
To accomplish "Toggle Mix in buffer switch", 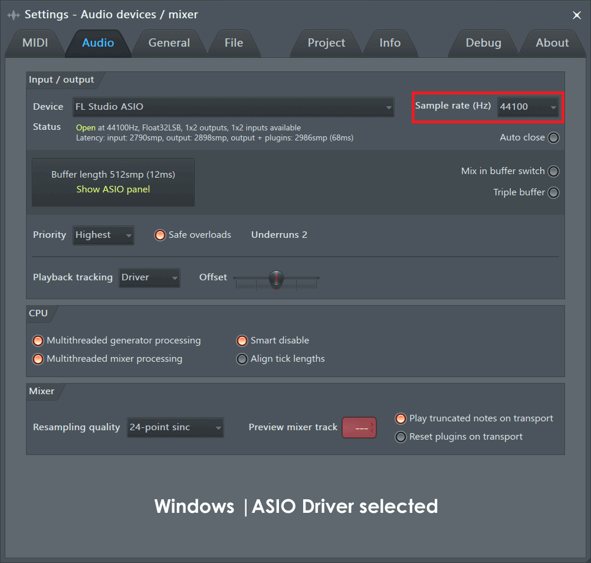I will tap(553, 171).
